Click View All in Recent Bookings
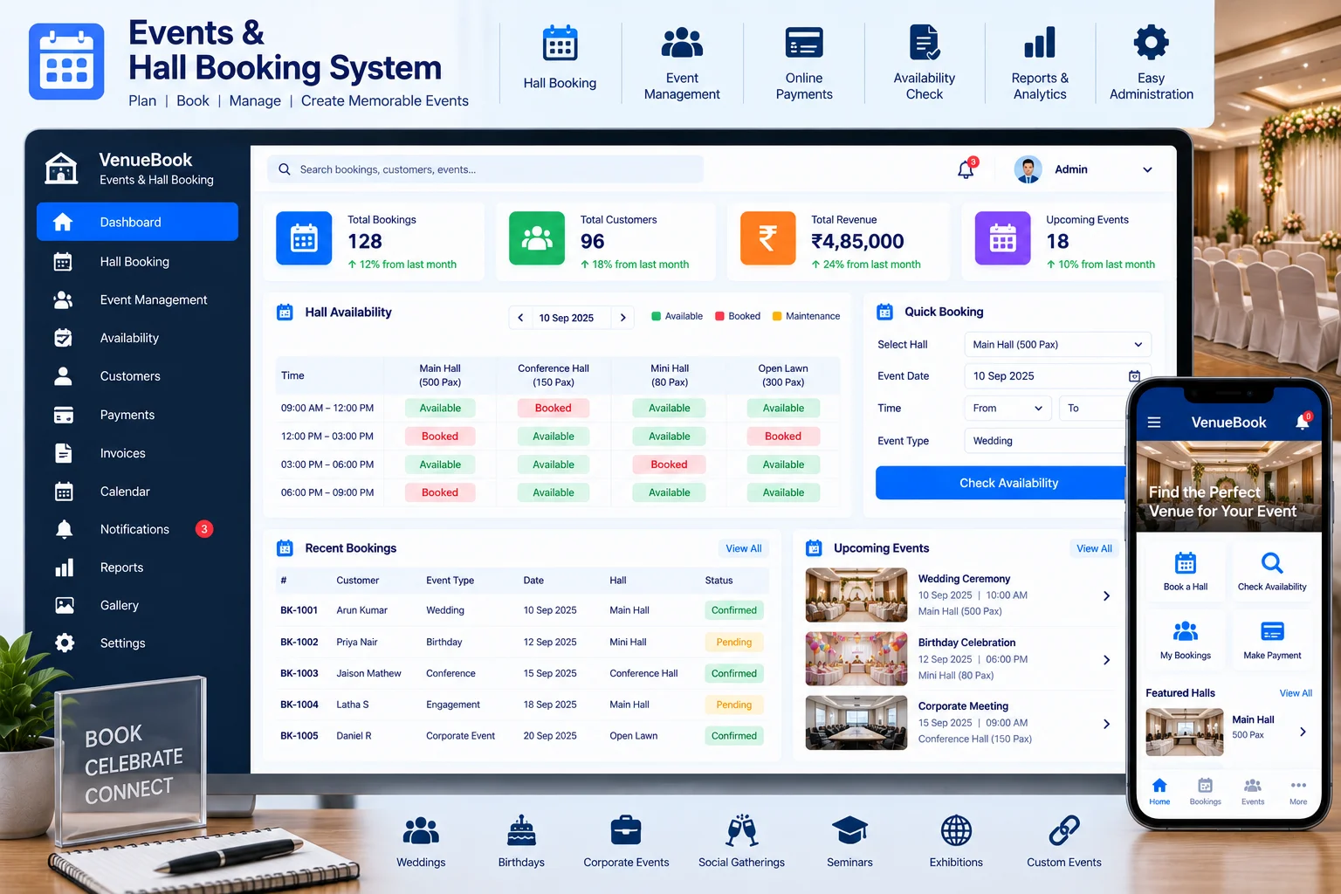The image size is (1341, 894). 744,548
